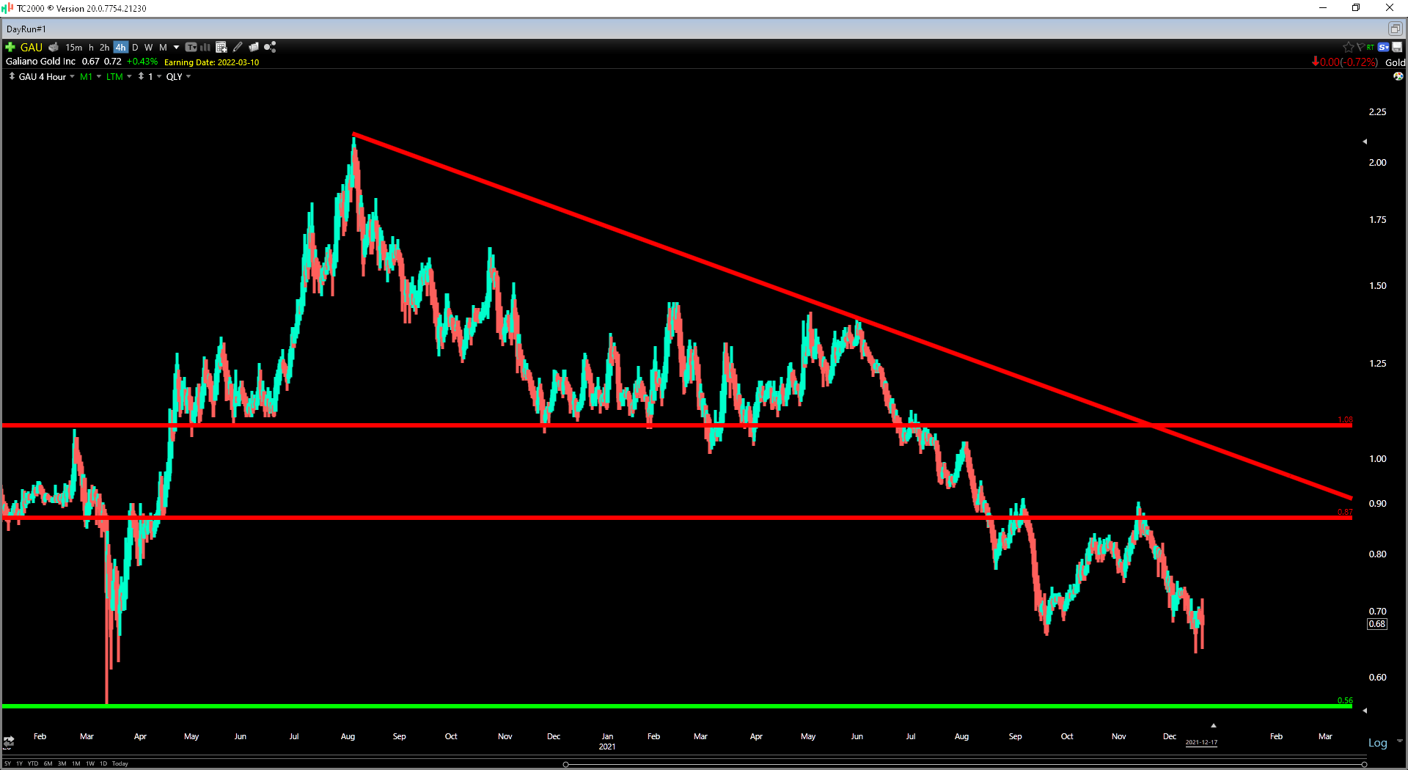Open the chart template T dropdown
This screenshot has height=770, width=1408.
pyautogui.click(x=191, y=47)
